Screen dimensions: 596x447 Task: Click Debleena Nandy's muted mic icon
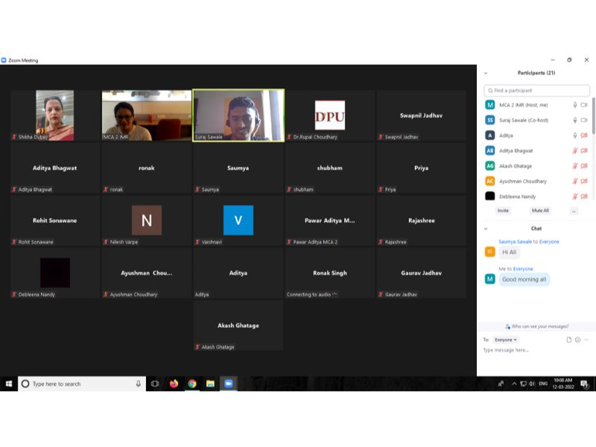[x=575, y=196]
